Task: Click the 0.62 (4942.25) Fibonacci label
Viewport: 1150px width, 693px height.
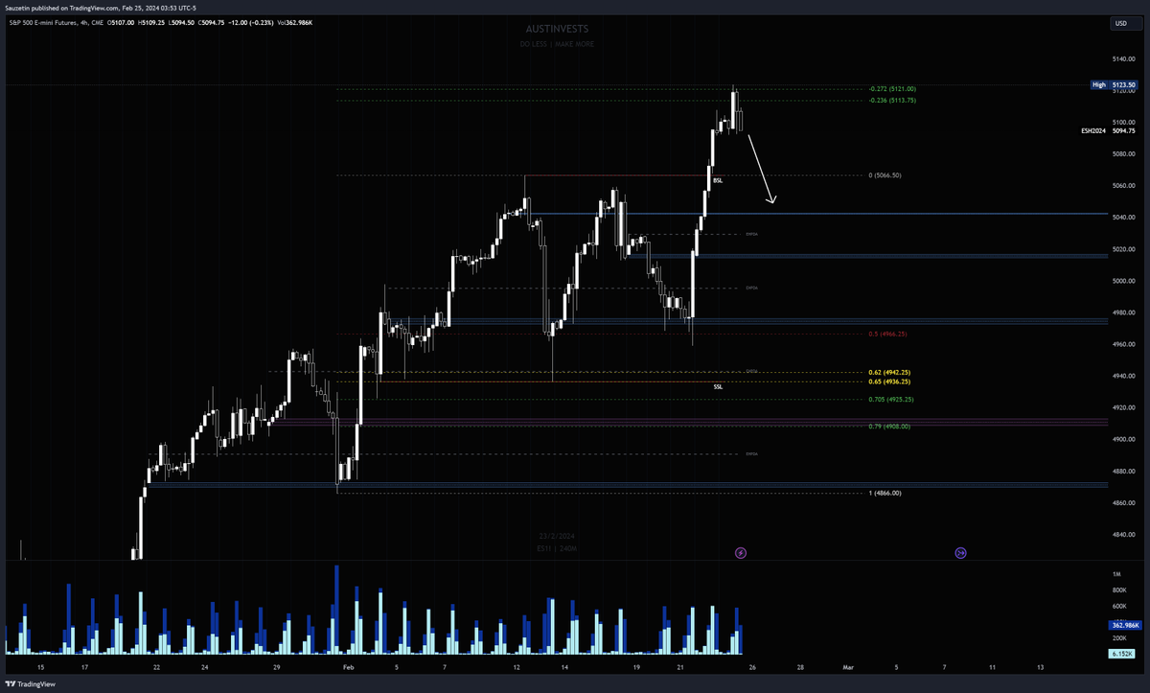Action: pos(888,372)
